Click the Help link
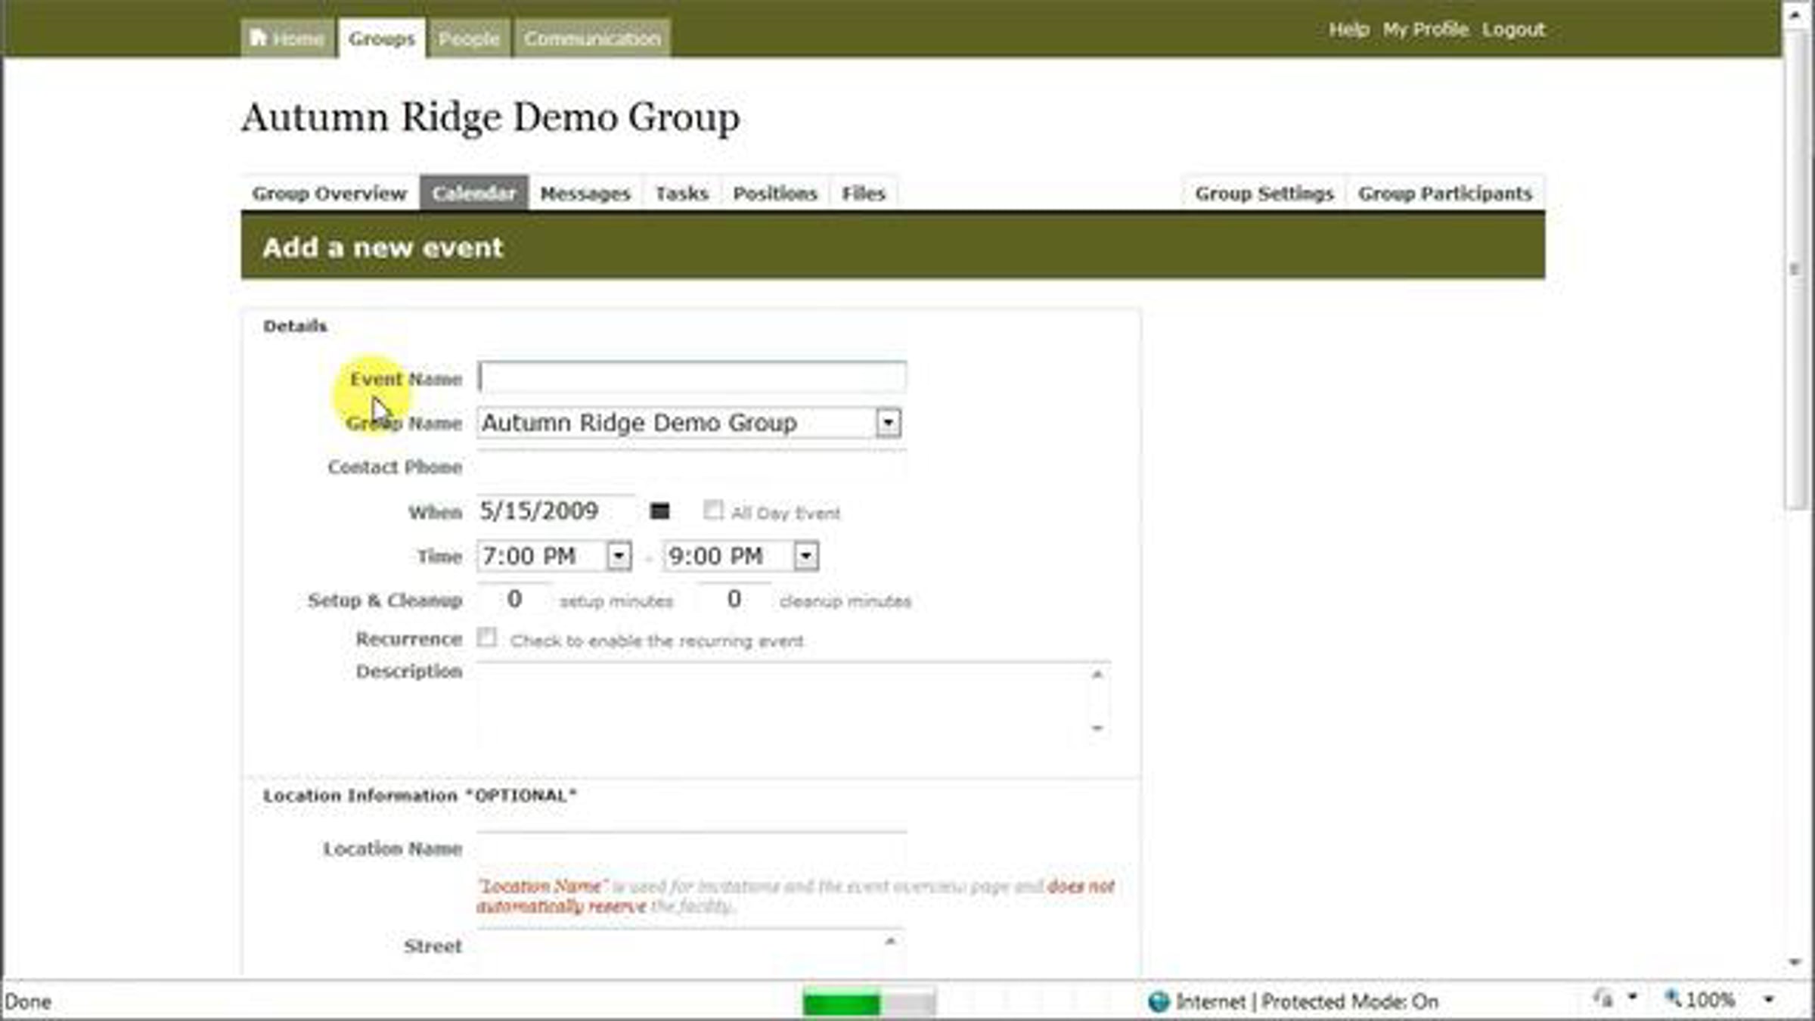1815x1021 pixels. 1349,29
